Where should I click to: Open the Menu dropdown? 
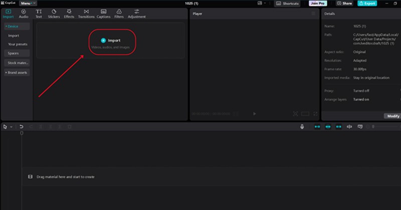tap(28, 3)
